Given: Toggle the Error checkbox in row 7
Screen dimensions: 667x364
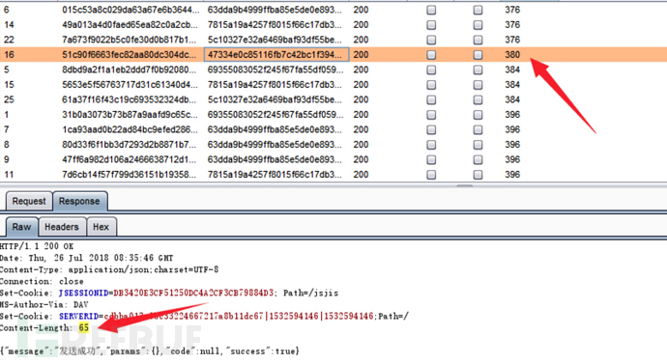Looking at the screenshot, I should click(x=431, y=129).
